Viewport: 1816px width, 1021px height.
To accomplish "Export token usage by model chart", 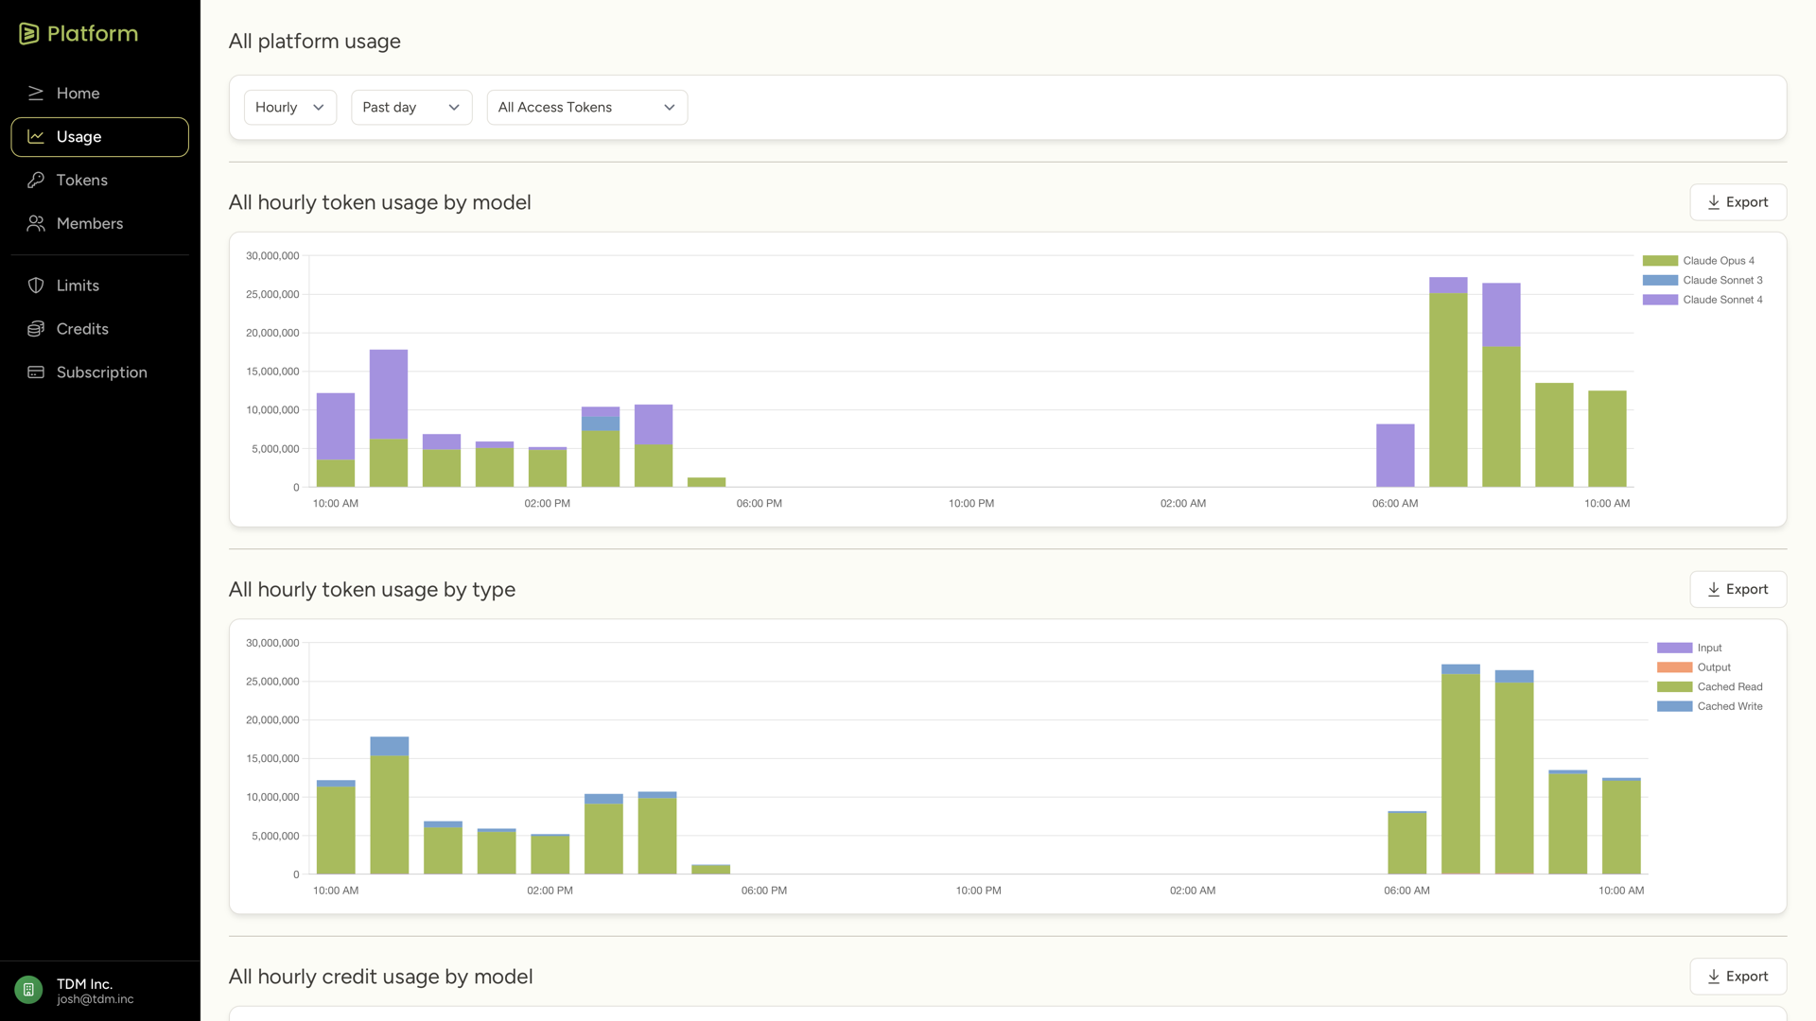I will point(1737,202).
